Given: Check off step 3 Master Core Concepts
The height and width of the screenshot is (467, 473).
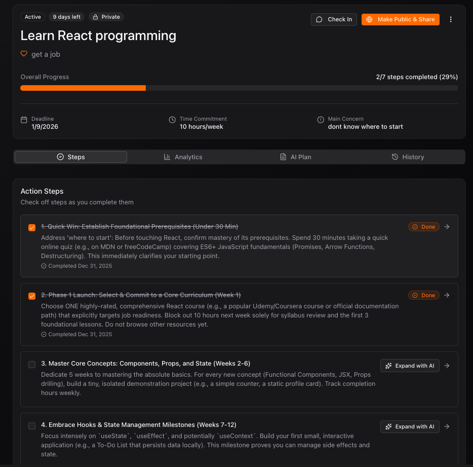Looking at the screenshot, I should click(32, 365).
